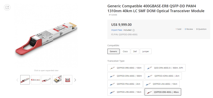Screen dimensions: 213x98
Task: Select the fifth thumbnail showing front port
Action: (x=68, y=80)
